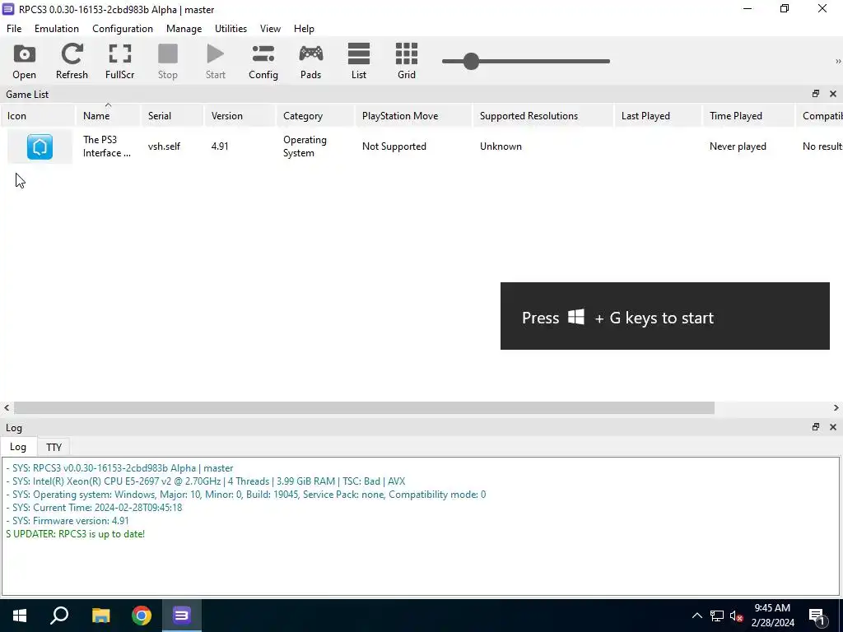Open File Explorer from the taskbar
This screenshot has height=632, width=843.
[x=100, y=616]
